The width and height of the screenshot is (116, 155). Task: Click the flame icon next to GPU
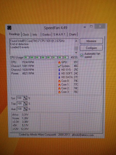click(59, 62)
